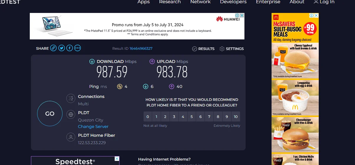Click the Huawei logo in ad
The height and width of the screenshot is (165, 355).
coord(228,19)
